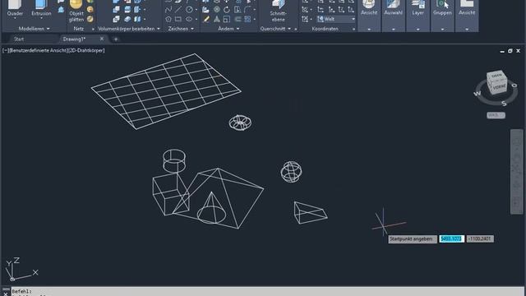Open the [-] viewport controls menu
This screenshot has height=296, width=526.
[6, 50]
